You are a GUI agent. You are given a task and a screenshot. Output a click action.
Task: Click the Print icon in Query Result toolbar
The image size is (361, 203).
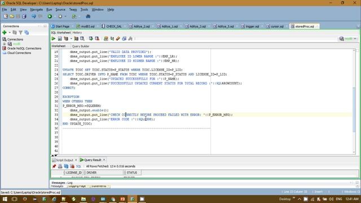click(60, 166)
